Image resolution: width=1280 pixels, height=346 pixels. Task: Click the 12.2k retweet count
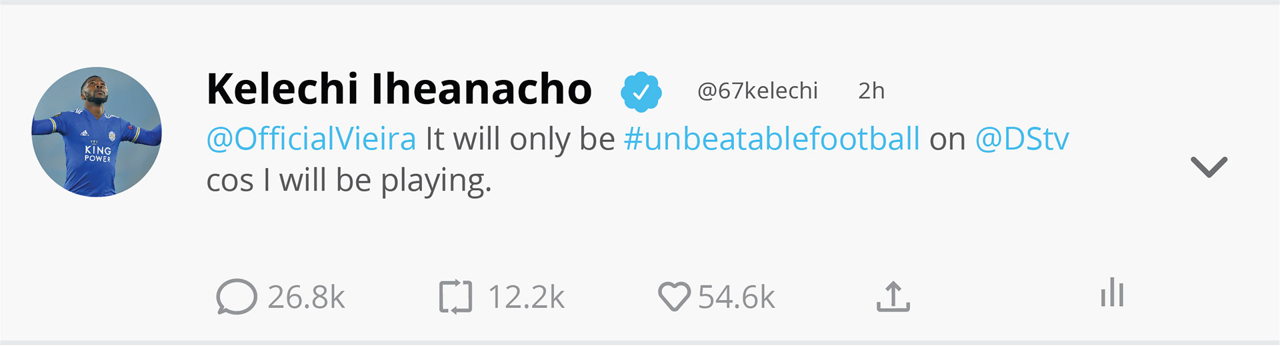(526, 297)
